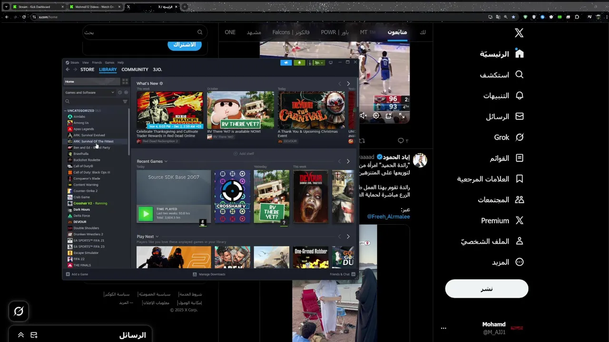The height and width of the screenshot is (342, 609).
Task: Open the View menu in Steam
Action: pos(85,63)
